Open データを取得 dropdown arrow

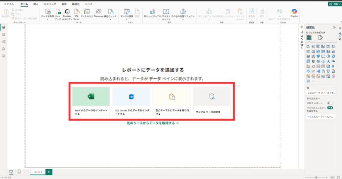tap(48, 19)
